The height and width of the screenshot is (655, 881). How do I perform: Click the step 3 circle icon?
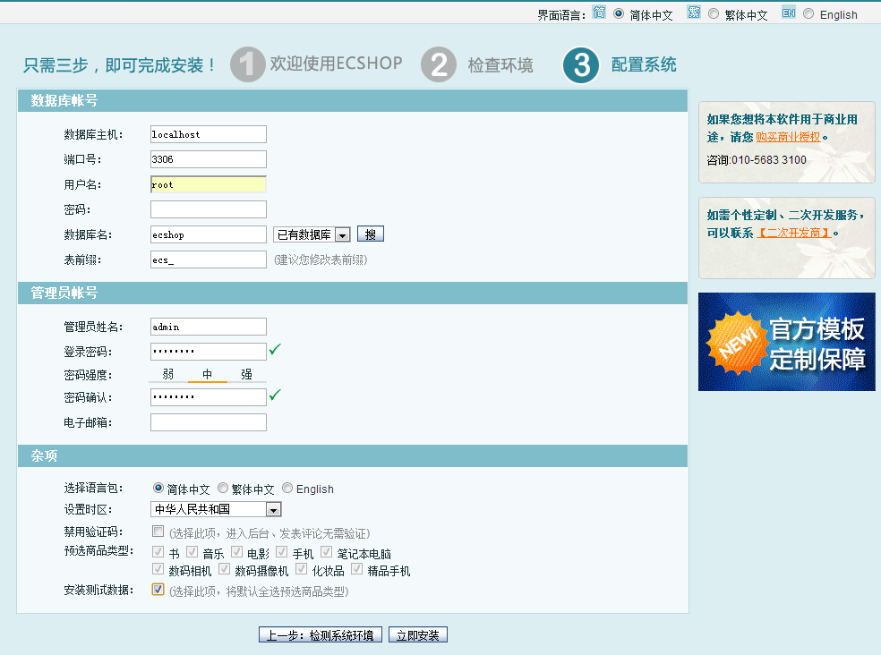pyautogui.click(x=581, y=64)
